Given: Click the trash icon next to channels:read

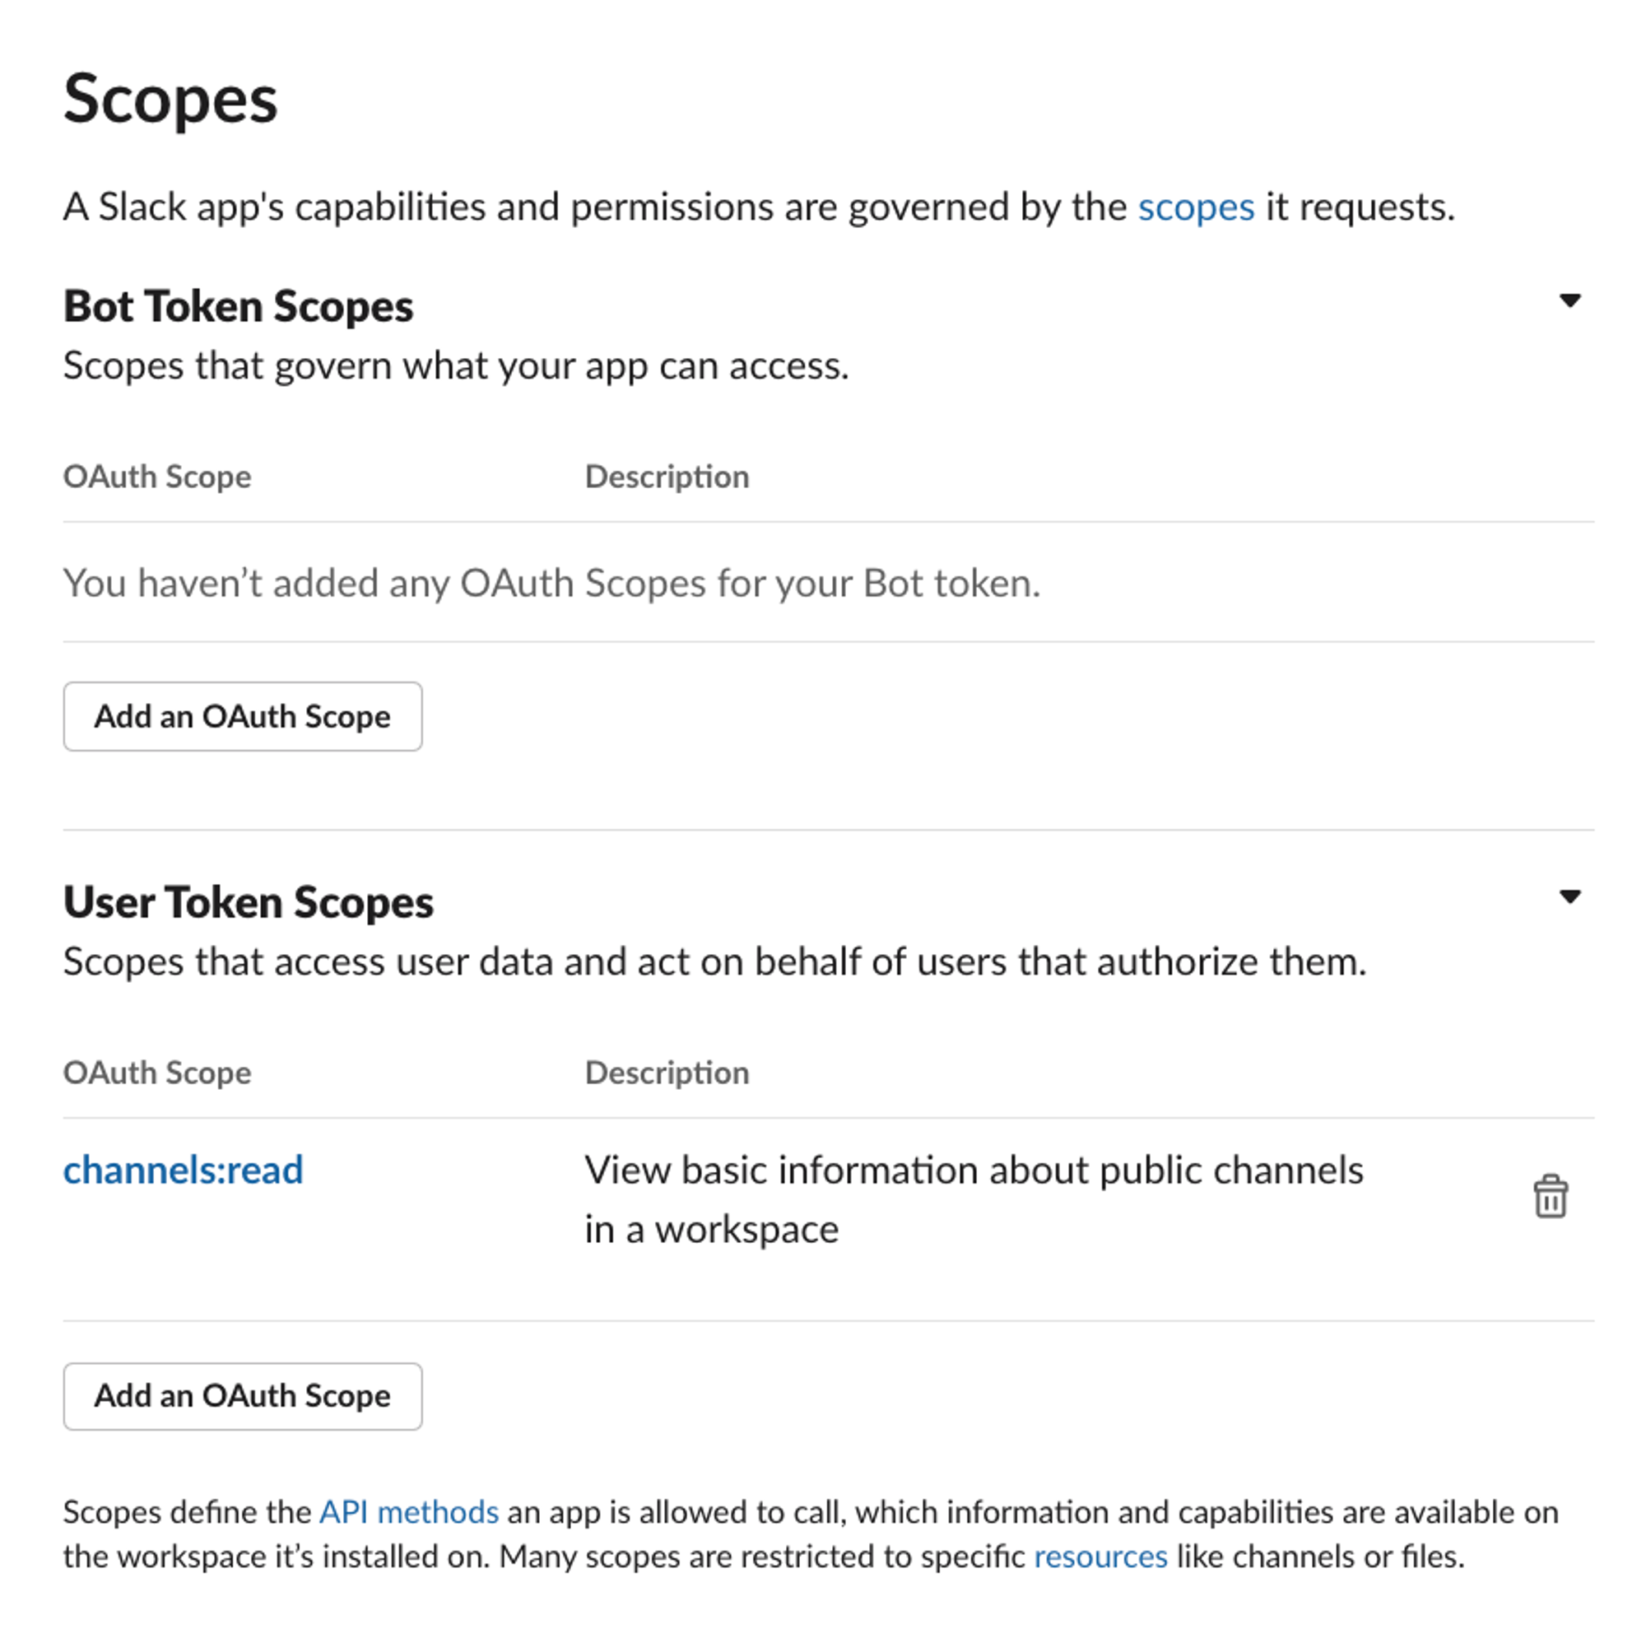Looking at the screenshot, I should [1551, 1194].
